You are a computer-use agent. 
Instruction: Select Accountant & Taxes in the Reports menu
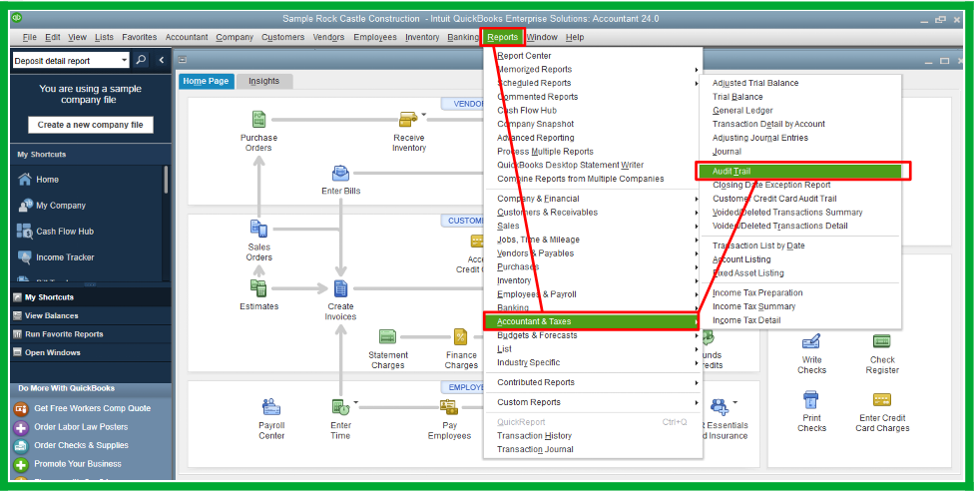592,321
